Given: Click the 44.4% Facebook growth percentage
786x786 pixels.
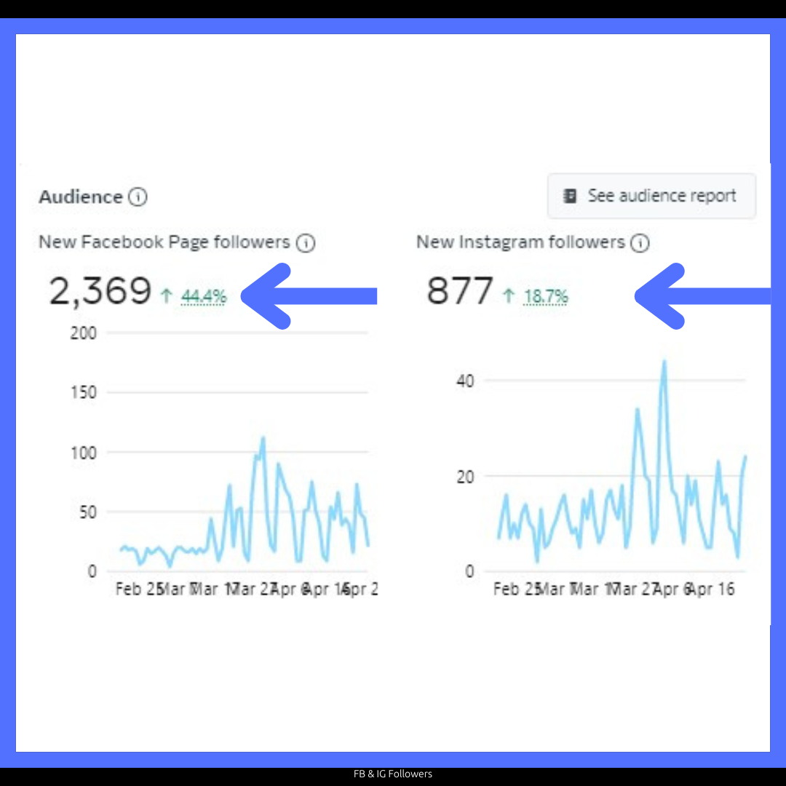Looking at the screenshot, I should pos(204,296).
